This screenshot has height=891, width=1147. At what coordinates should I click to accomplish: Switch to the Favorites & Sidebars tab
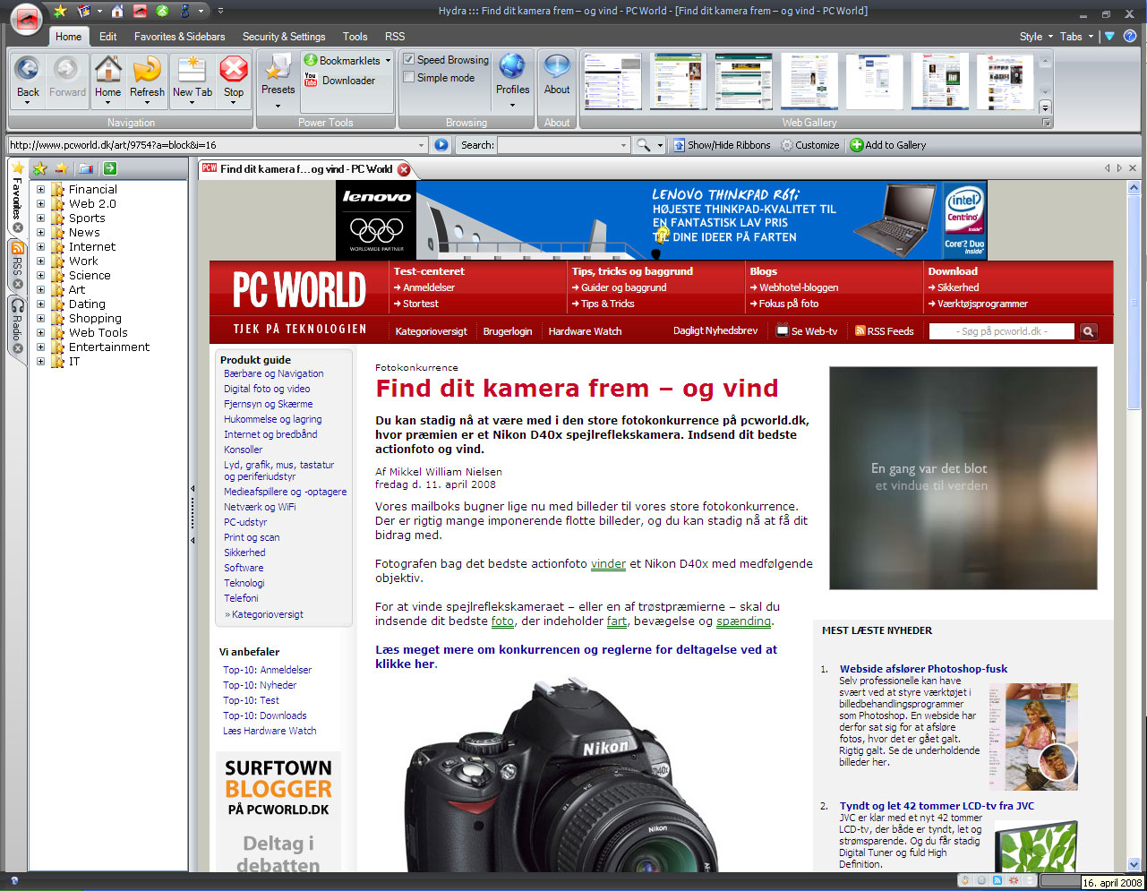click(x=179, y=37)
